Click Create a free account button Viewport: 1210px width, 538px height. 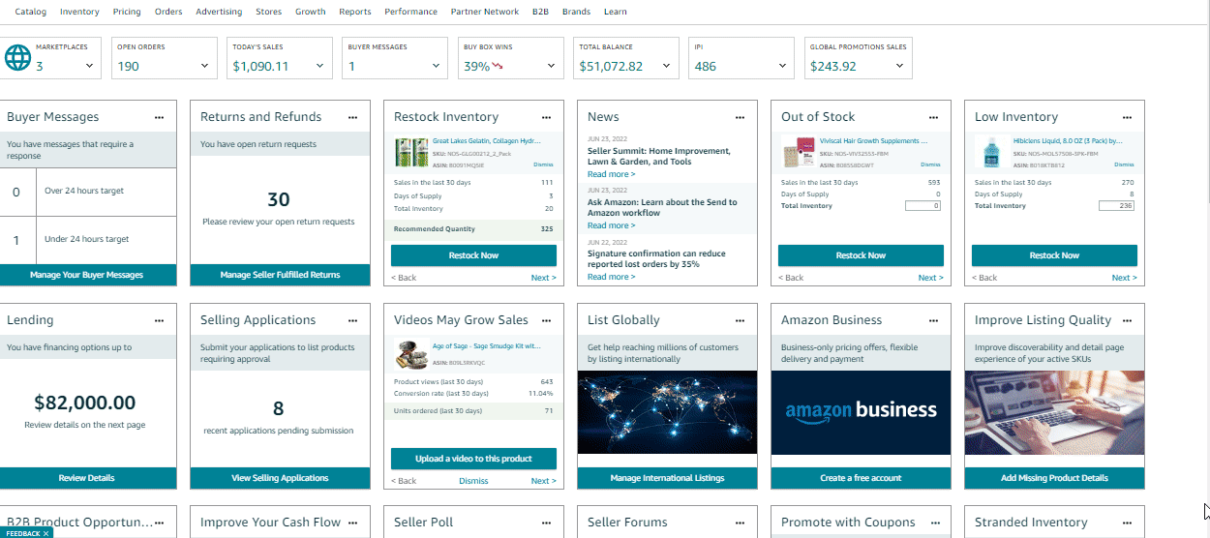[x=861, y=478]
